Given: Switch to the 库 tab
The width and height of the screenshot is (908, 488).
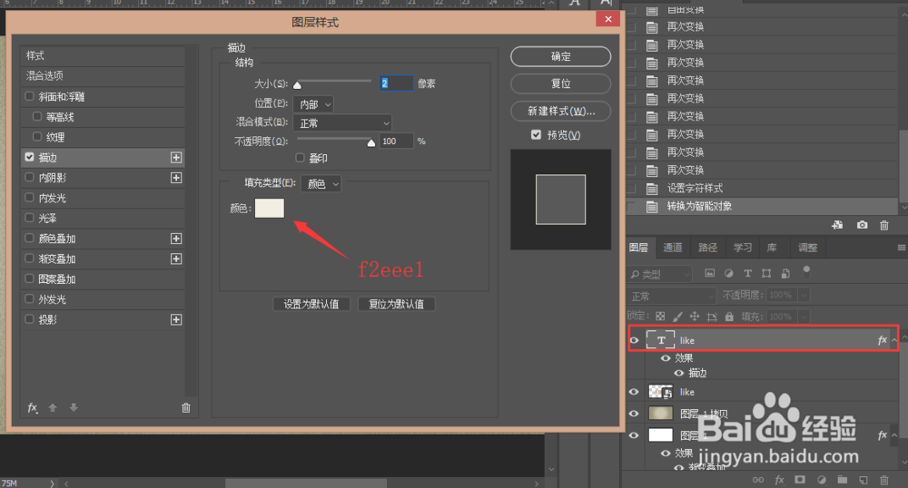Looking at the screenshot, I should (x=772, y=248).
